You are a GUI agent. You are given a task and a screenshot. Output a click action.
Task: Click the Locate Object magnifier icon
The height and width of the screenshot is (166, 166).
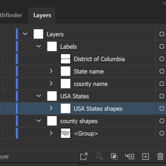(99, 156)
